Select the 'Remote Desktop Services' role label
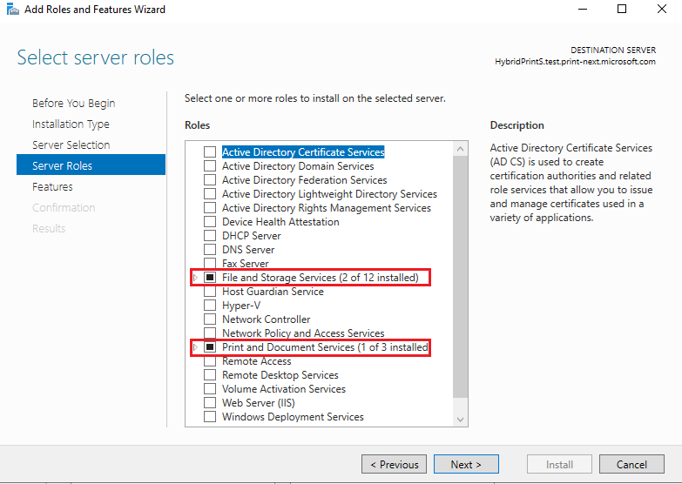Image resolution: width=682 pixels, height=484 pixels. click(280, 375)
